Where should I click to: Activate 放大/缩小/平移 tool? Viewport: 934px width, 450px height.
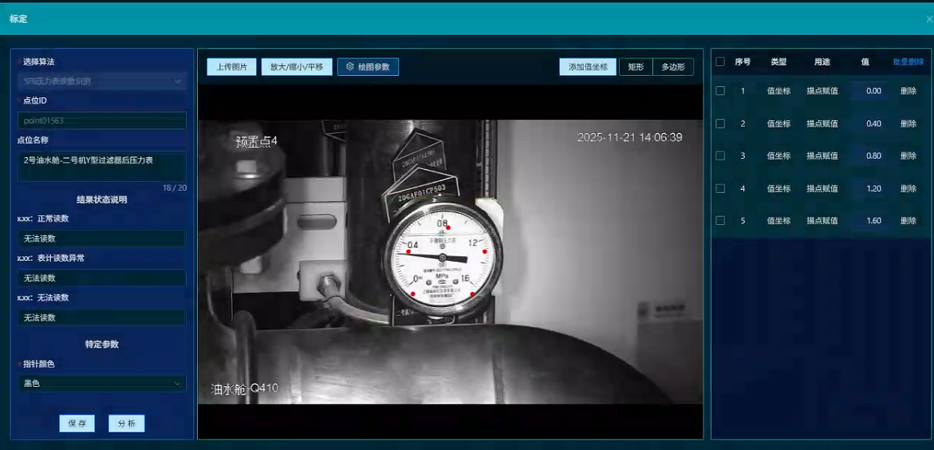(297, 67)
